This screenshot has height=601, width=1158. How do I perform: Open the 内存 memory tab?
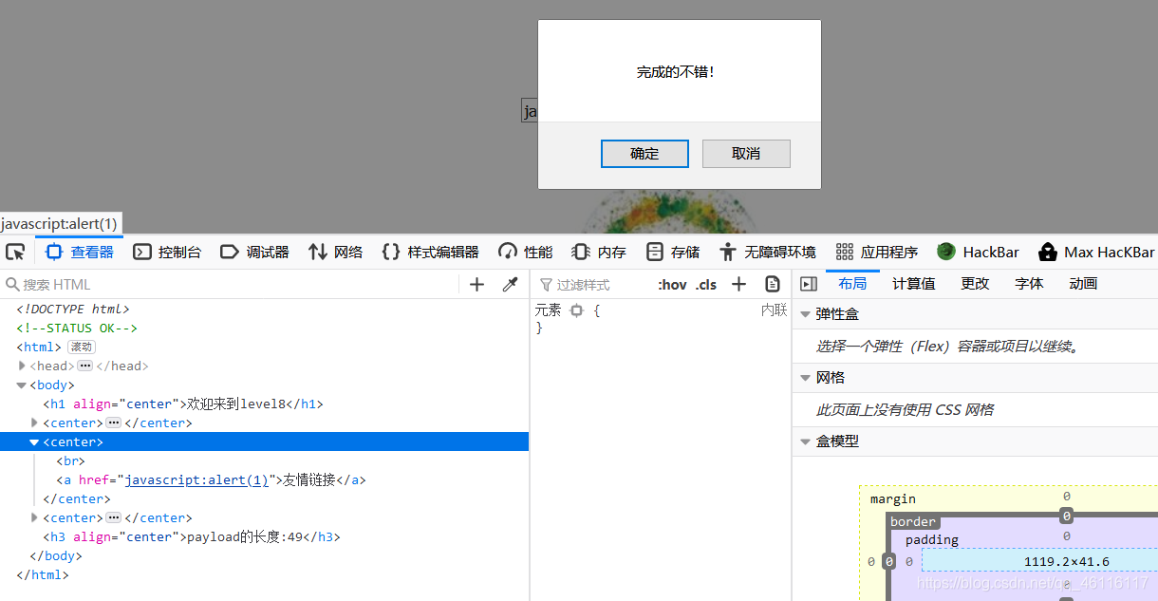pyautogui.click(x=599, y=252)
